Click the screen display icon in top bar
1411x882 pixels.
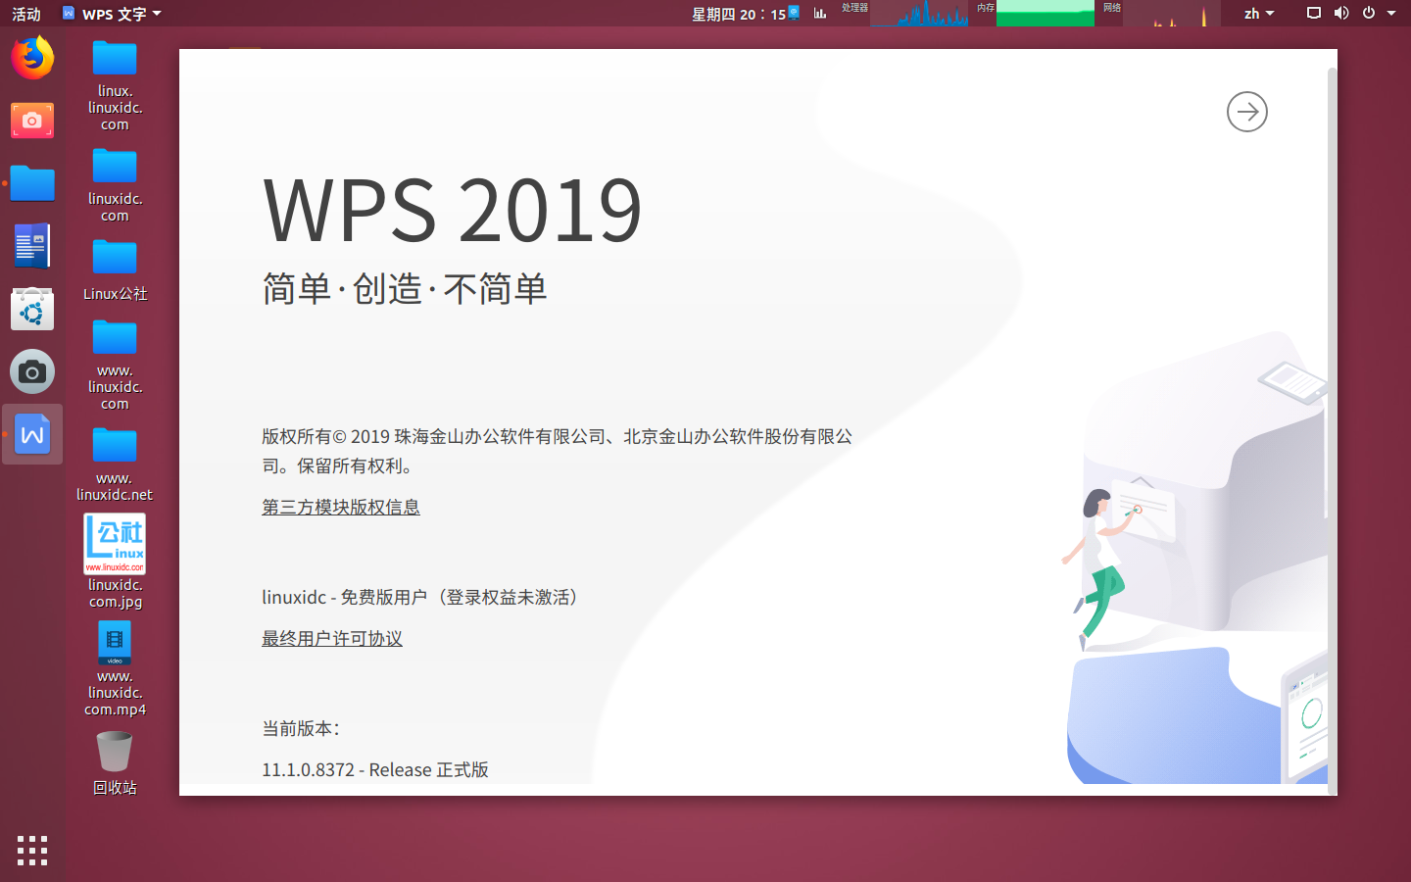1314,13
